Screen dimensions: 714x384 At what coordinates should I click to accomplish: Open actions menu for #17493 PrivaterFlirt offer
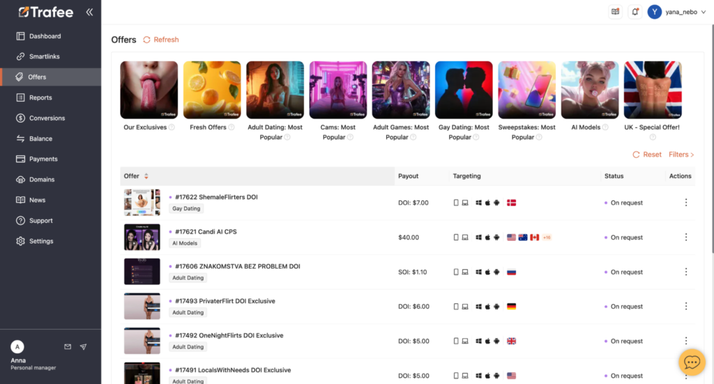686,306
